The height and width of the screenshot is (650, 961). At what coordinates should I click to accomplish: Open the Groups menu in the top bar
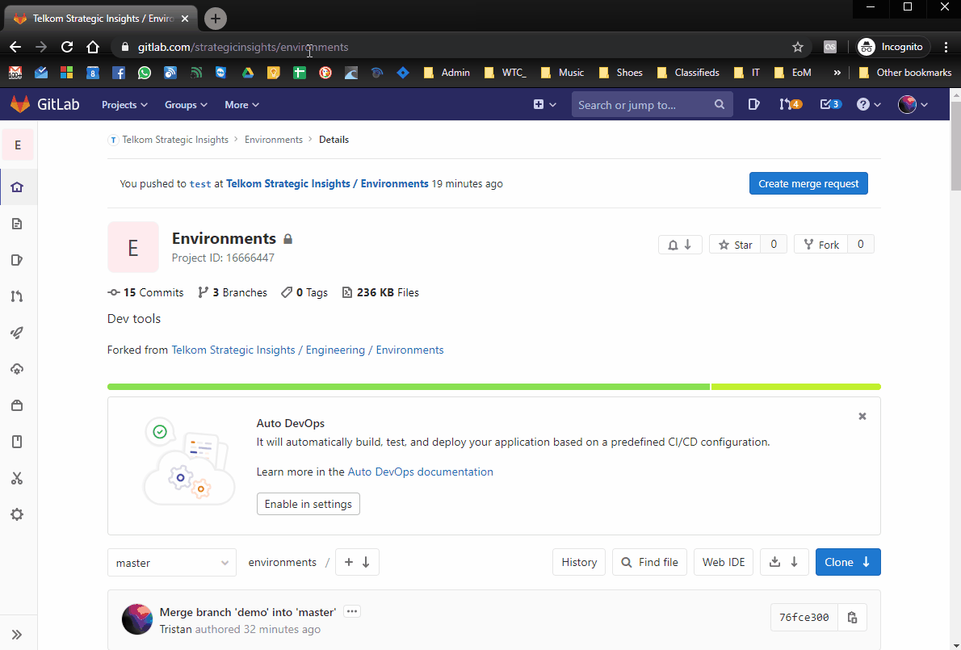point(185,104)
